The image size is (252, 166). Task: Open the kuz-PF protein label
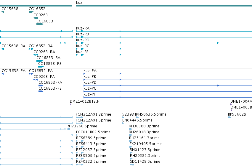(x=89, y=94)
